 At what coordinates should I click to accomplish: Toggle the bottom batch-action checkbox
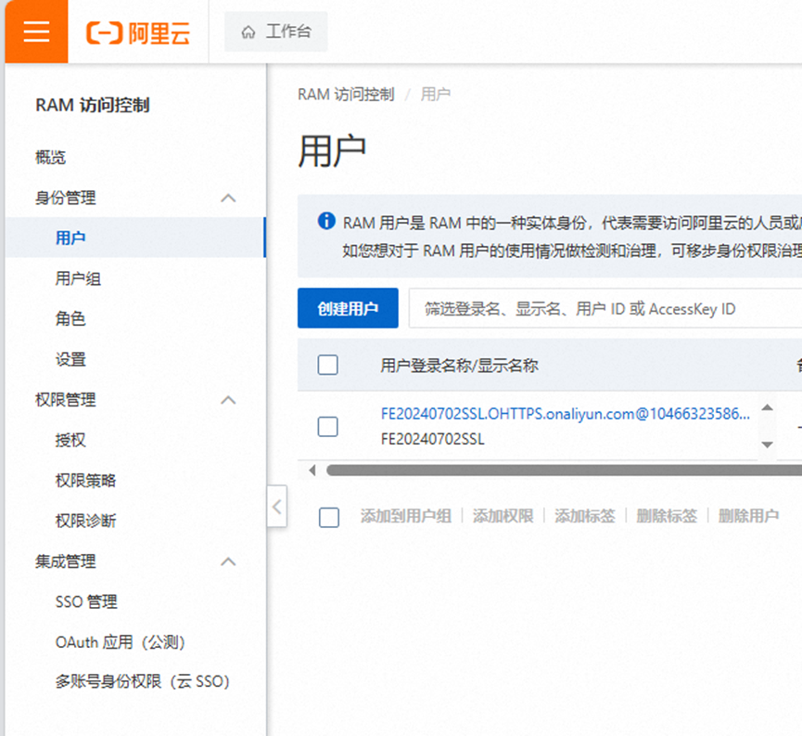328,517
